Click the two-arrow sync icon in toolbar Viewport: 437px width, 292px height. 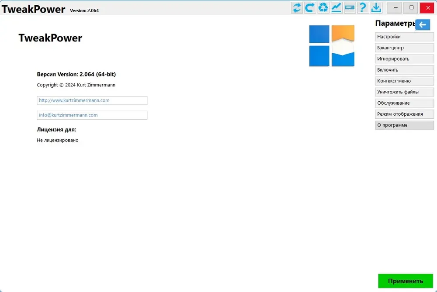pyautogui.click(x=297, y=8)
